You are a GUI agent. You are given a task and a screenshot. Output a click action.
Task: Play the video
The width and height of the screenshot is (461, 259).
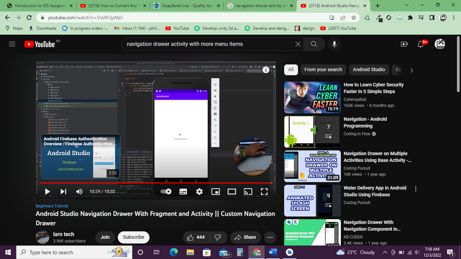[48, 192]
